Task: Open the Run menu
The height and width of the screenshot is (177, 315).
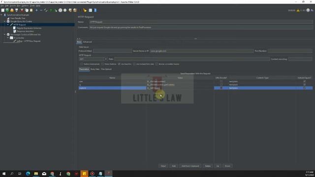Action: pos(19,6)
